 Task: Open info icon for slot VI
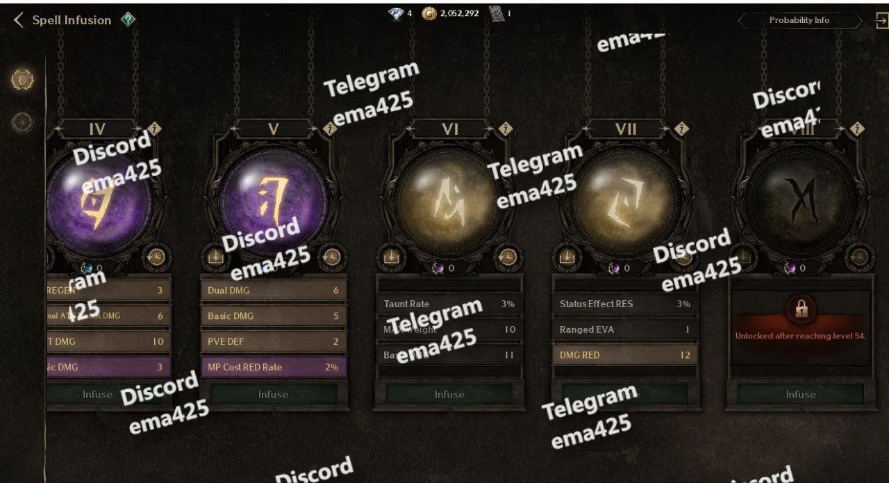[x=506, y=129]
